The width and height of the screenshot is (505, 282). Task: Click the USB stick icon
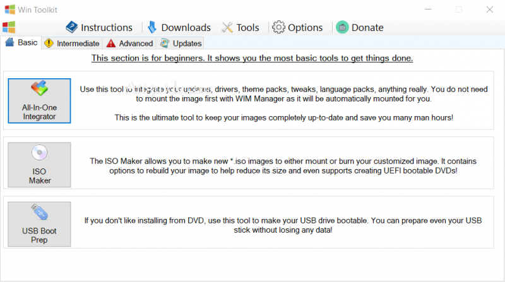(x=39, y=212)
